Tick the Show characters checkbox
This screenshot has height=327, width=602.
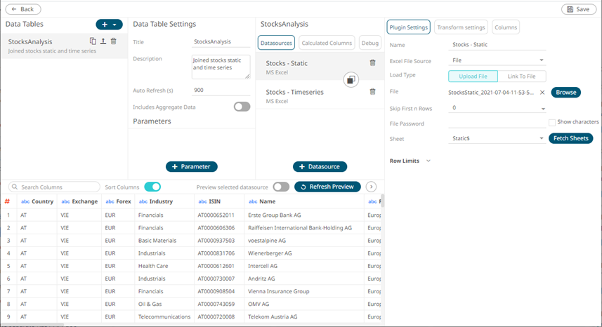[x=552, y=122]
